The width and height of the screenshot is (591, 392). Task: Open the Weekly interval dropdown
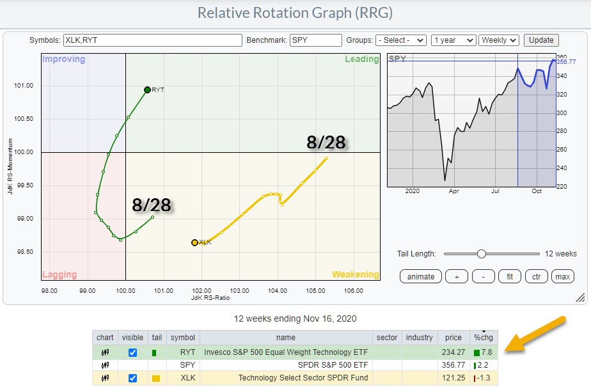pyautogui.click(x=498, y=40)
